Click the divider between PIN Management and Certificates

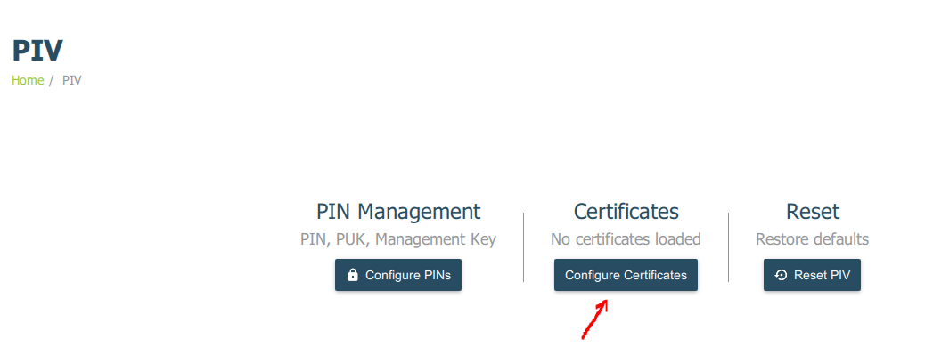click(524, 247)
